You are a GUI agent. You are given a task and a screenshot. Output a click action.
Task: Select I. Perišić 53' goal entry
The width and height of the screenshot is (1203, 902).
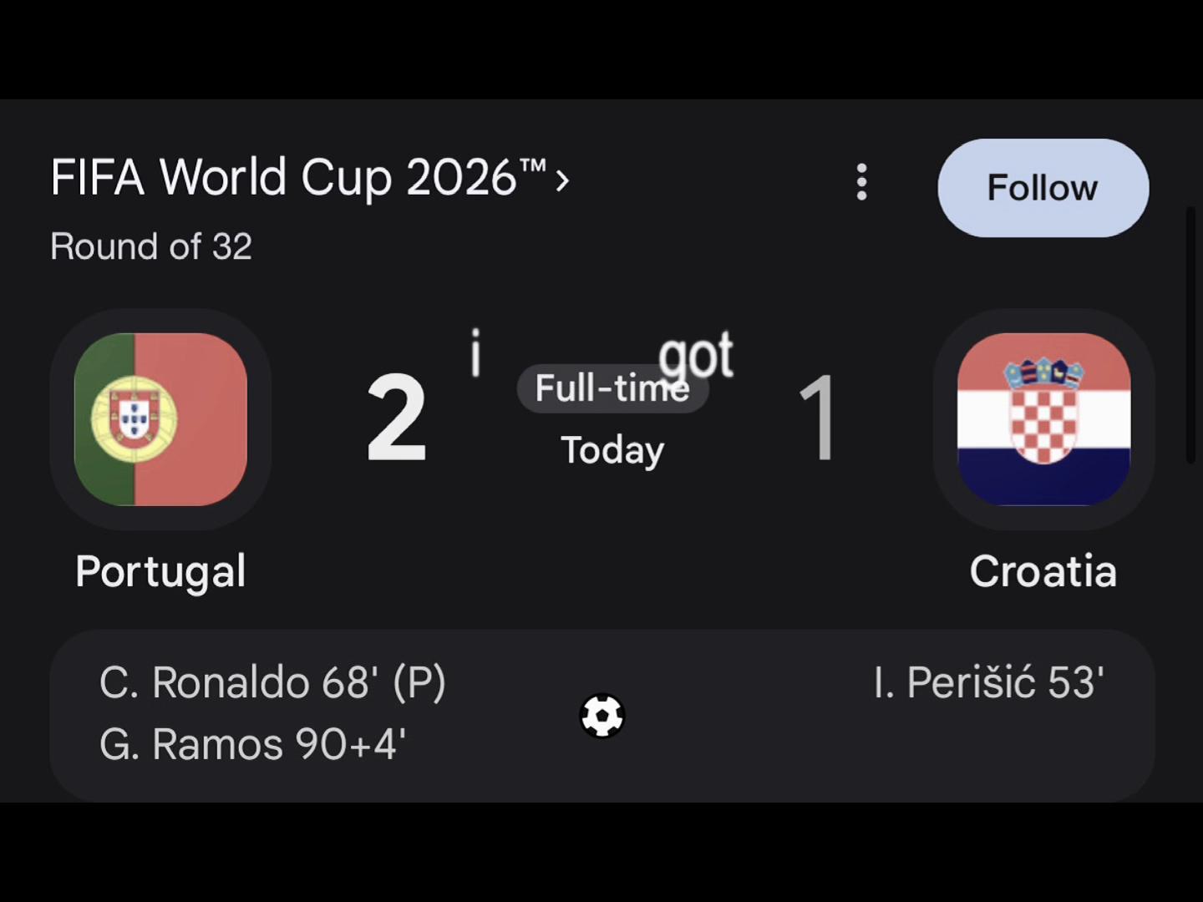click(x=988, y=682)
